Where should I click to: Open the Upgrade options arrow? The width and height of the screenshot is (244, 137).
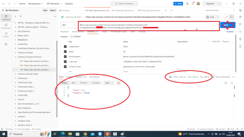pos(220,4)
